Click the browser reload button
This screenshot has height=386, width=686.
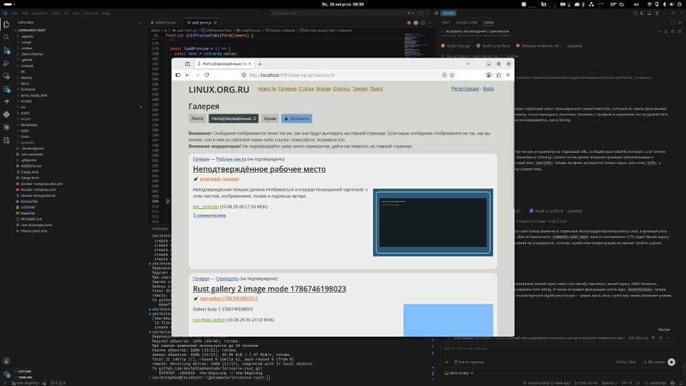[x=207, y=75]
